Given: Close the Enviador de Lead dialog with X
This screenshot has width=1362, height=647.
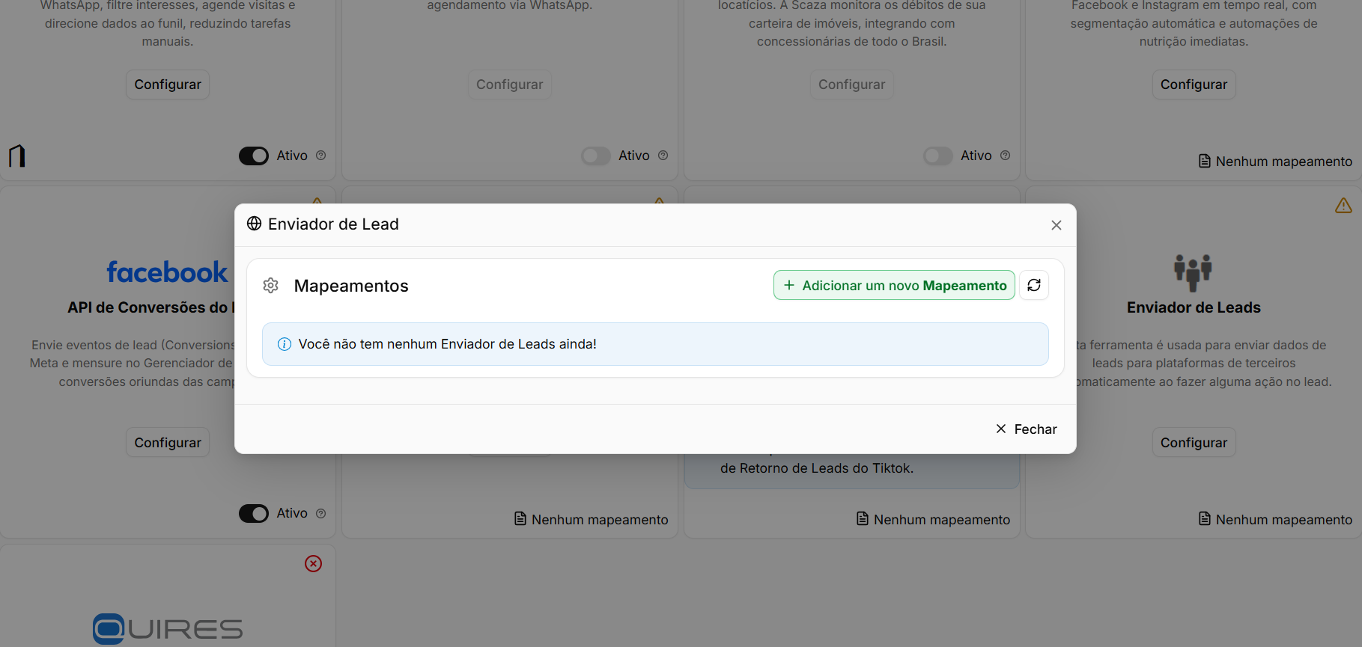Looking at the screenshot, I should [x=1056, y=225].
